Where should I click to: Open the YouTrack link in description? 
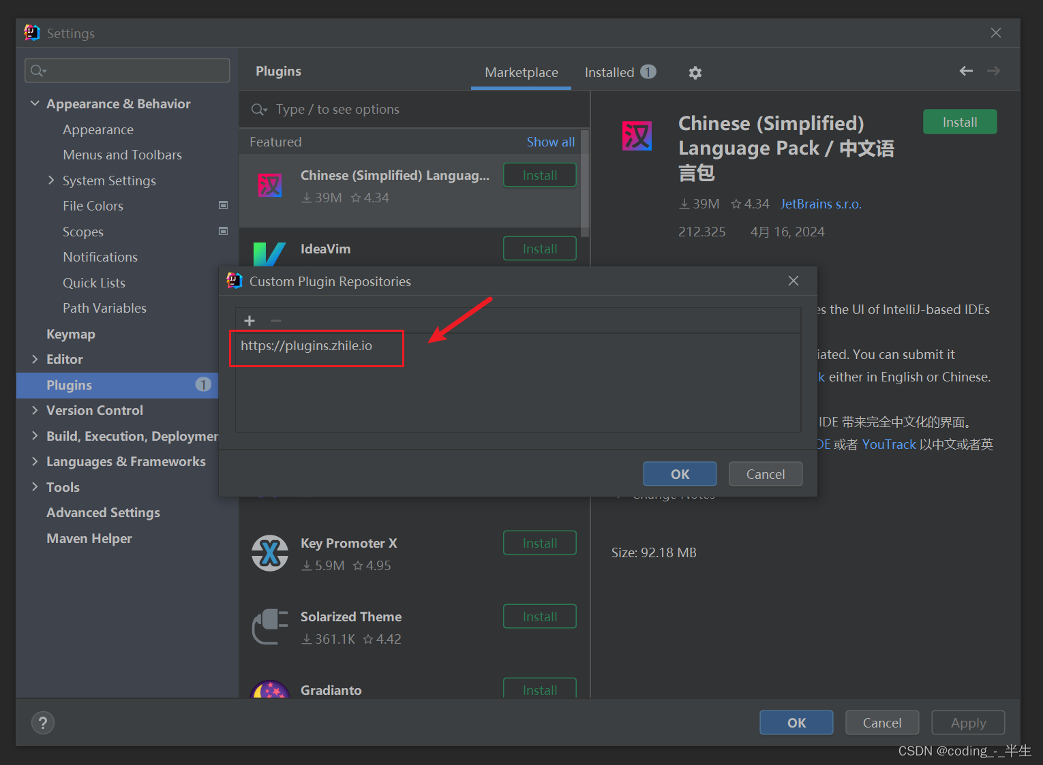click(889, 444)
